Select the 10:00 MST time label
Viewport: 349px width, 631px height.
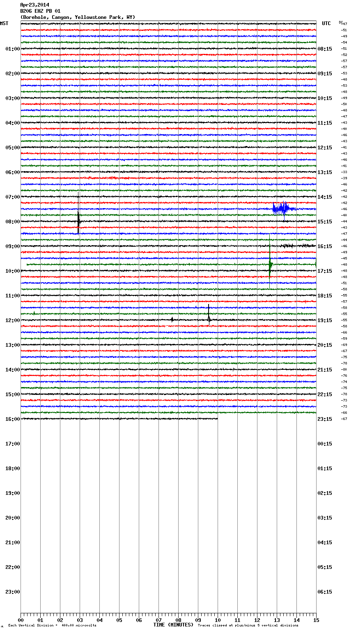(x=13, y=271)
